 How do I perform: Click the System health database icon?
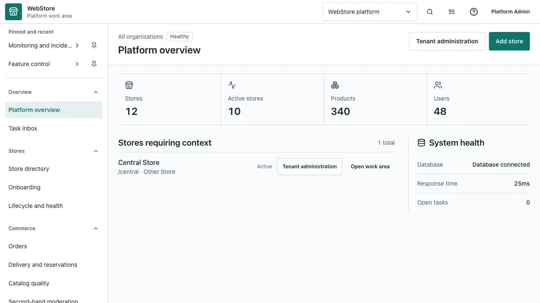coord(421,143)
